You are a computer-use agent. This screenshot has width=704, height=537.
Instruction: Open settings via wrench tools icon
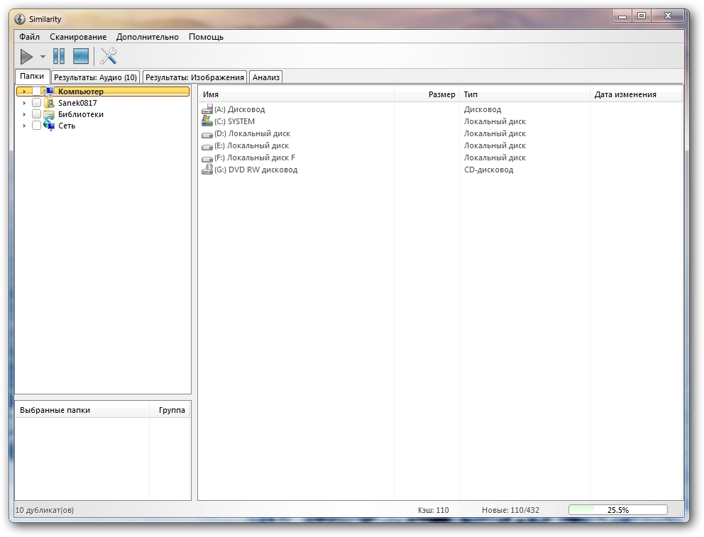[109, 57]
